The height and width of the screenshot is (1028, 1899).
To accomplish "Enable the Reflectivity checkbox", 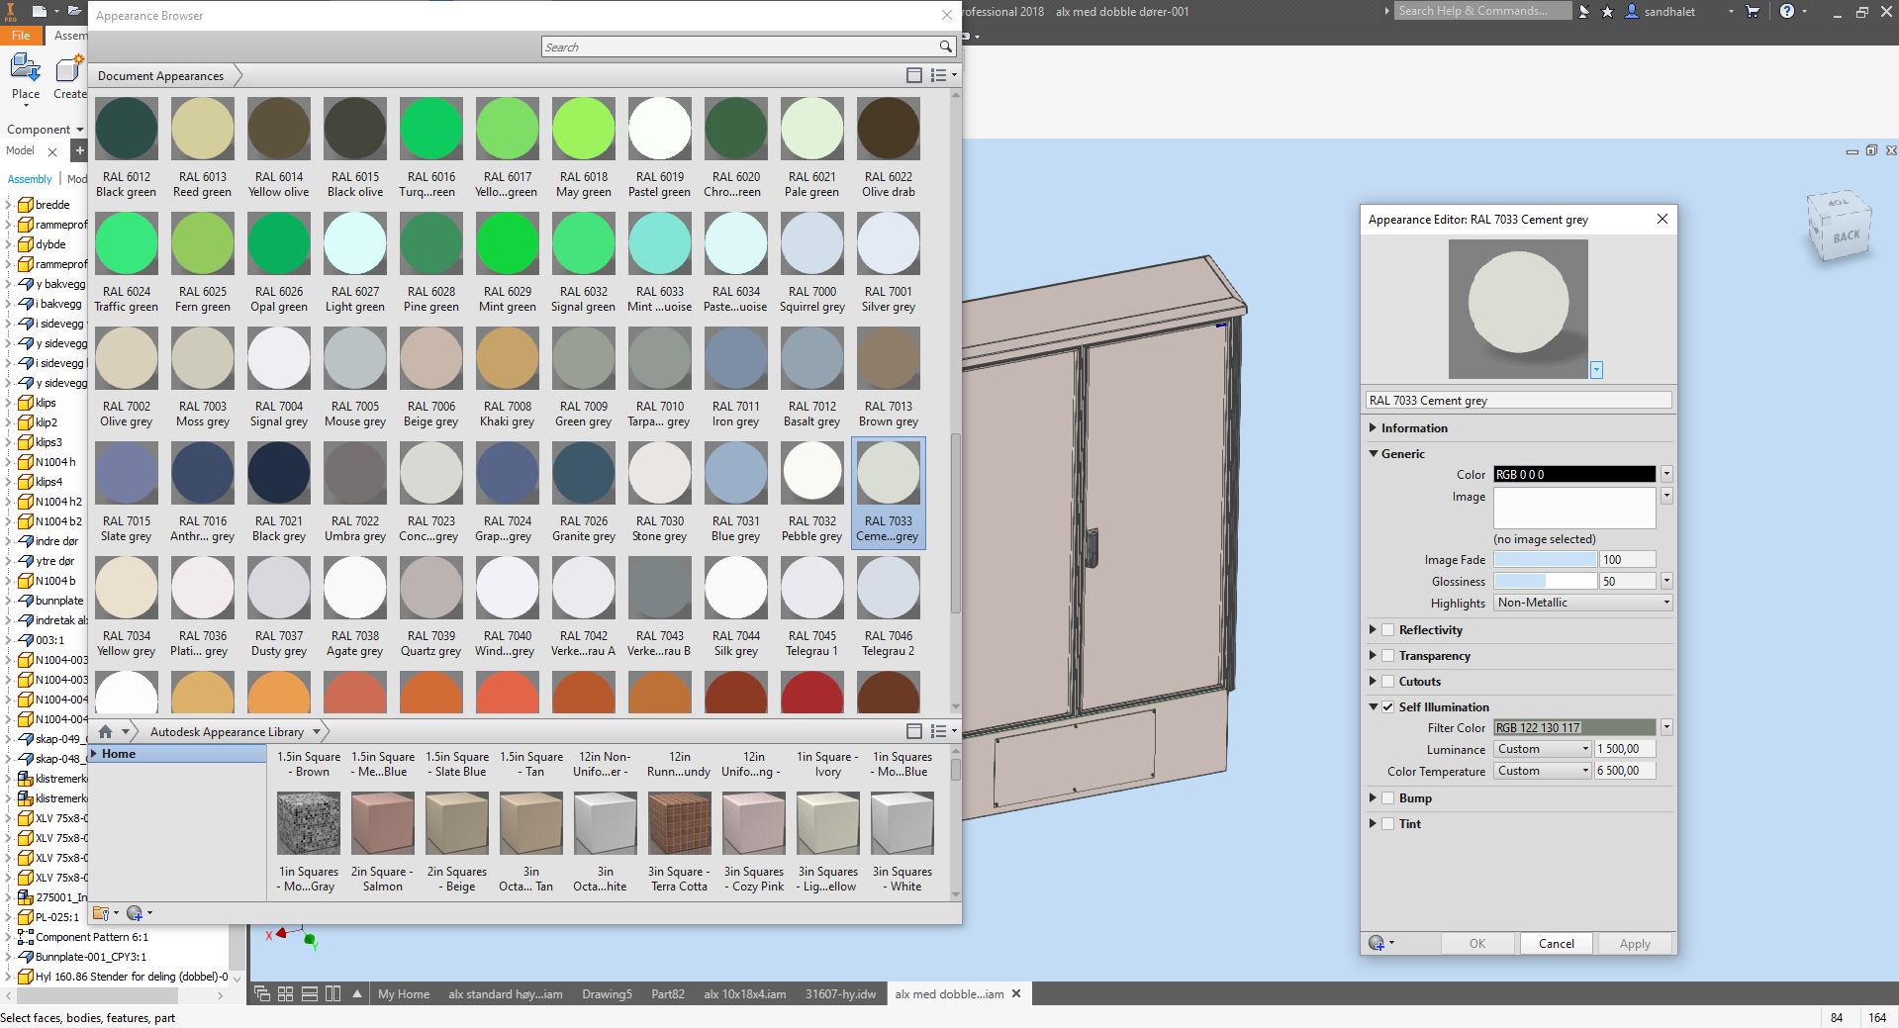I will pos(1388,629).
